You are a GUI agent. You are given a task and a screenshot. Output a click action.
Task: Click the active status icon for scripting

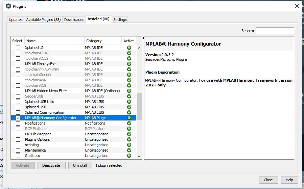click(129, 145)
